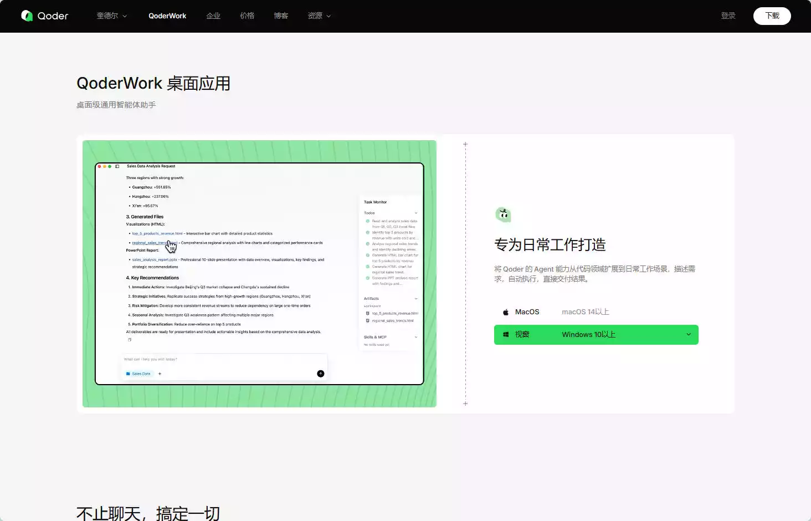
Task: Click the Apple logo icon
Action: 506,312
